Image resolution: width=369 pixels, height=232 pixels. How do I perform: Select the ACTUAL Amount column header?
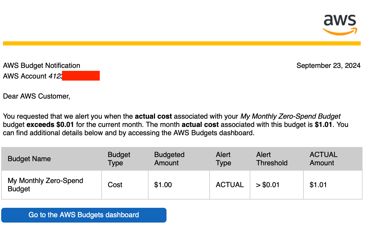(323, 159)
